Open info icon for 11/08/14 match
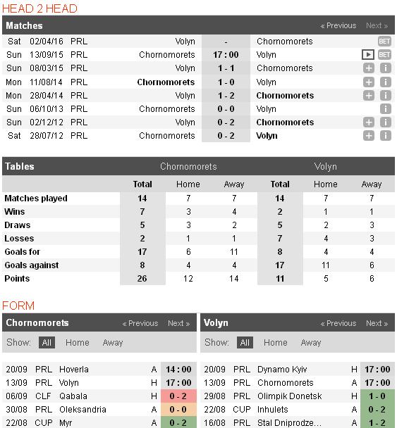This screenshot has width=397, height=428. tap(386, 82)
